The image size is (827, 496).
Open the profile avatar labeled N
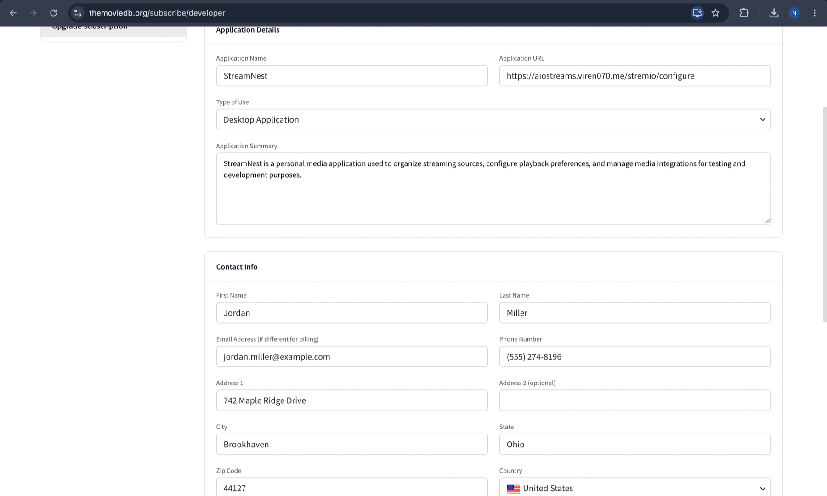pyautogui.click(x=794, y=13)
